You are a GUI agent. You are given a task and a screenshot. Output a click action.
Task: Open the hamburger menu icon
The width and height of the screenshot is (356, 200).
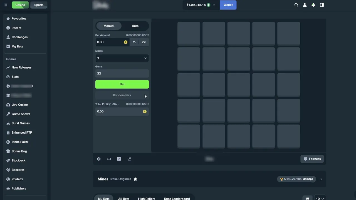point(6,5)
